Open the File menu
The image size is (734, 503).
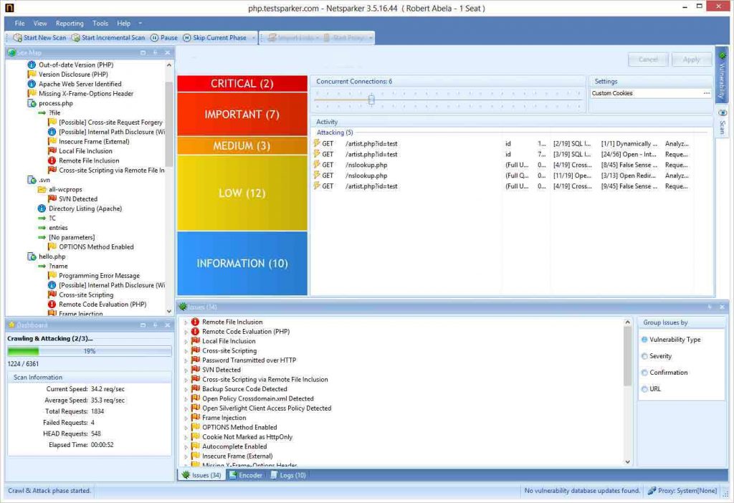(x=19, y=24)
